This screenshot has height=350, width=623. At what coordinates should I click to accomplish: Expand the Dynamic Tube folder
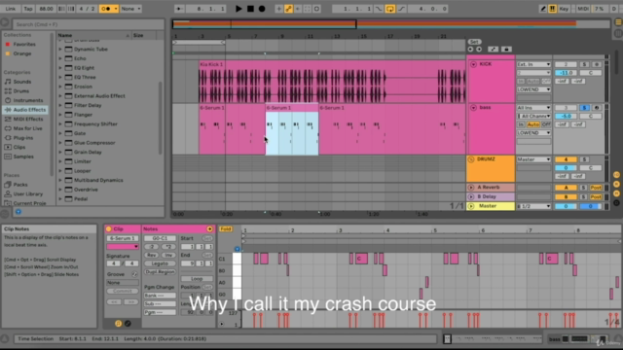pos(60,50)
